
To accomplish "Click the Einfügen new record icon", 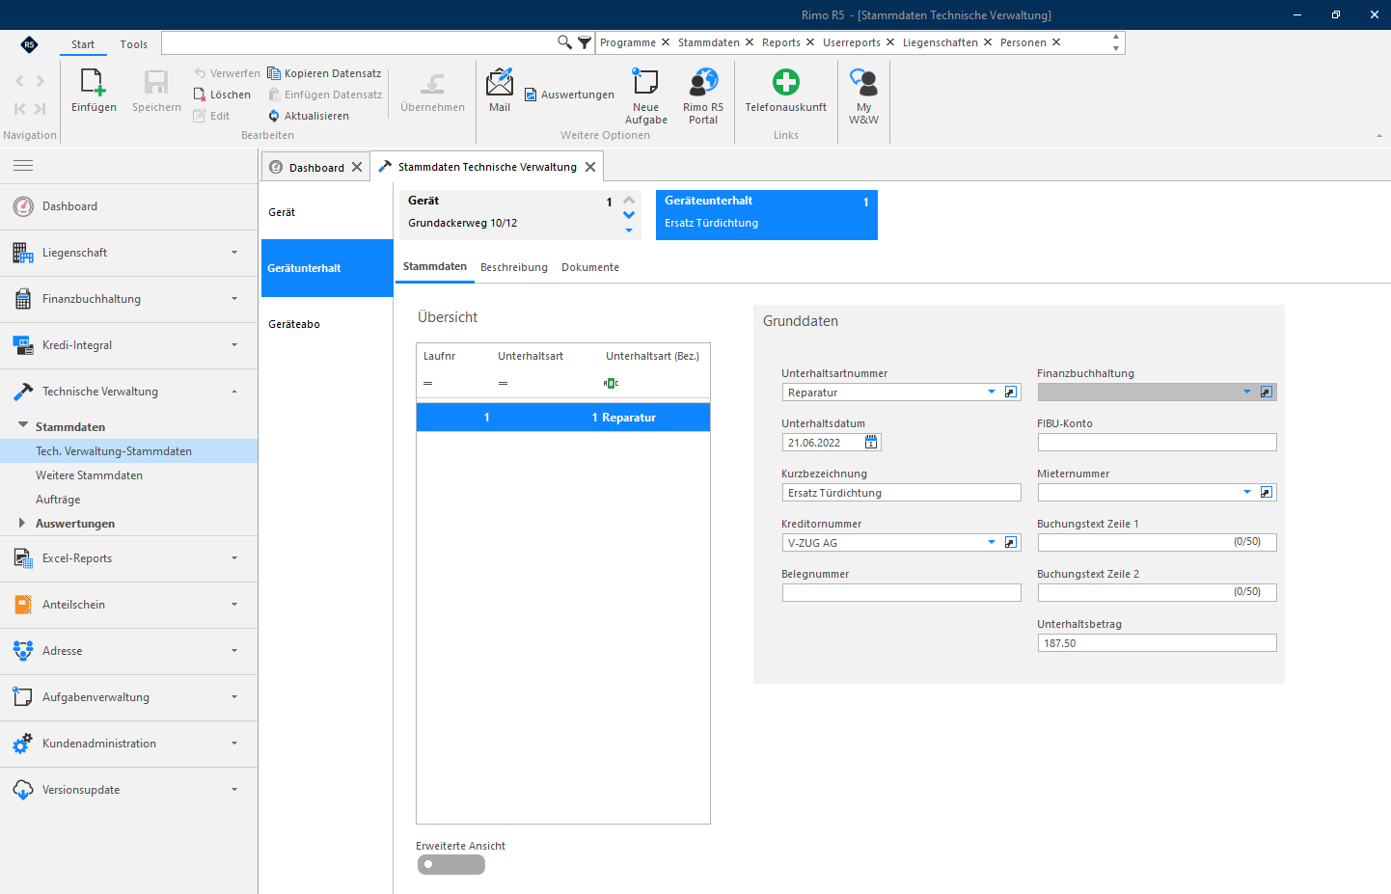I will (x=94, y=82).
